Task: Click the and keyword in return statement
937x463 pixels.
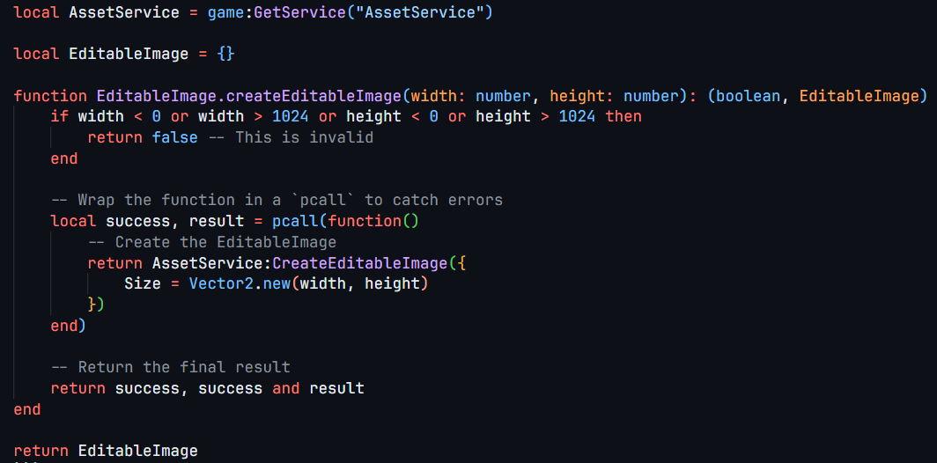Action: (x=286, y=388)
